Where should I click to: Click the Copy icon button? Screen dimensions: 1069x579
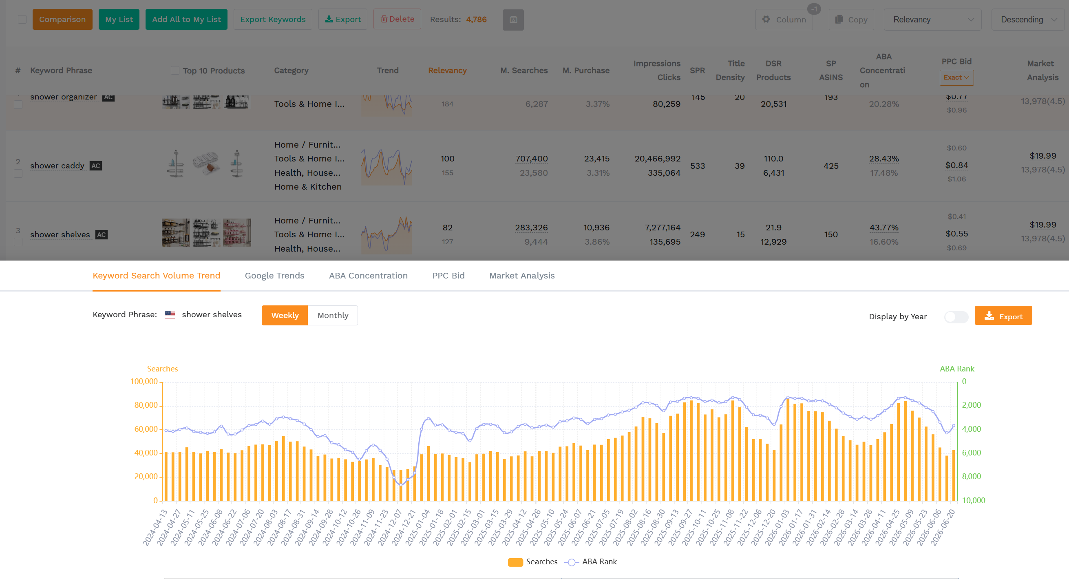coord(851,20)
